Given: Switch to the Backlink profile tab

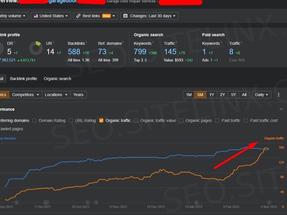Looking at the screenshot, I should [x=24, y=79].
